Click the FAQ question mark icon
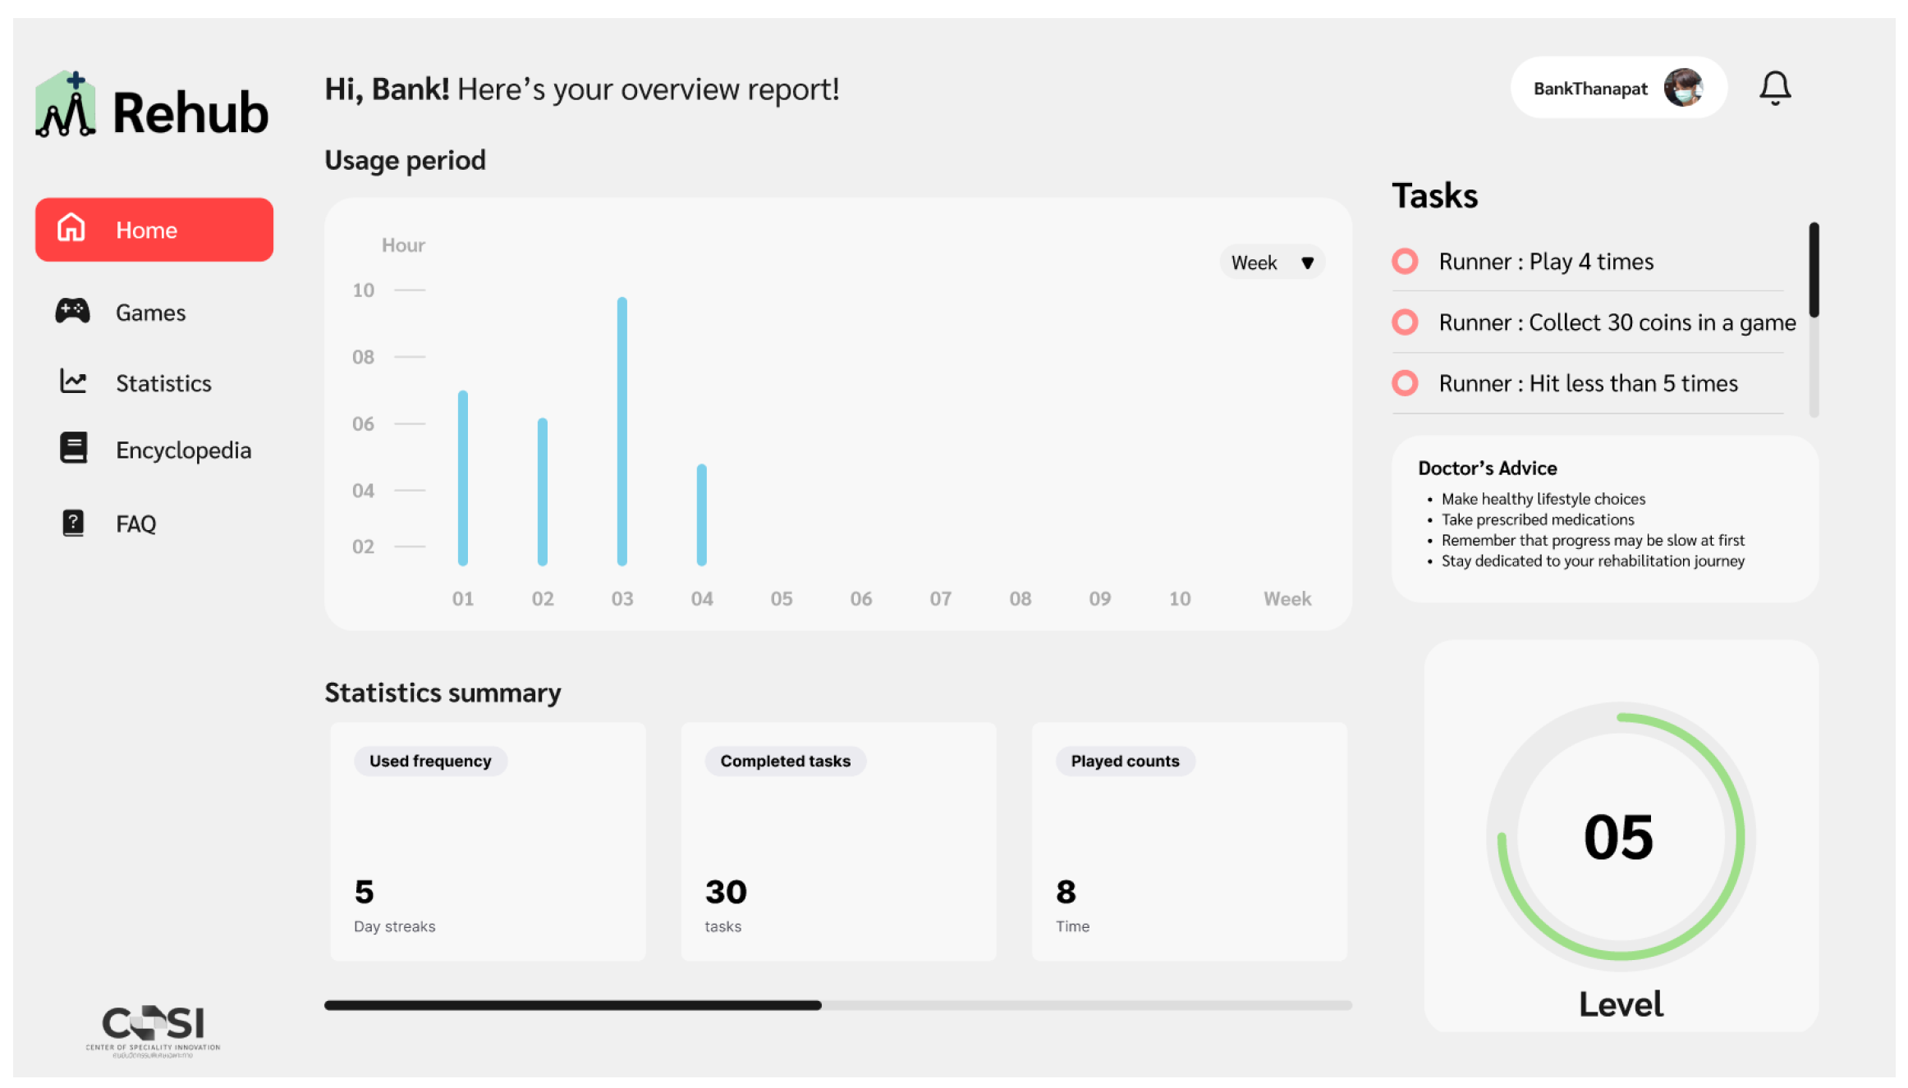This screenshot has height=1088, width=1908. click(73, 523)
